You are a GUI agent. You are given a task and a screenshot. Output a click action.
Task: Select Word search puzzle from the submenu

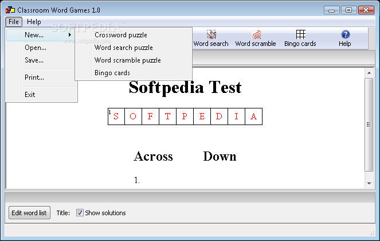coord(134,48)
